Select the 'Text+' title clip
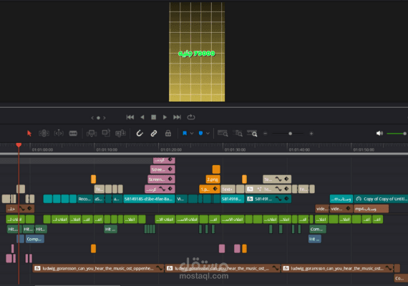The width and height of the screenshot is (408, 286). tap(228, 189)
